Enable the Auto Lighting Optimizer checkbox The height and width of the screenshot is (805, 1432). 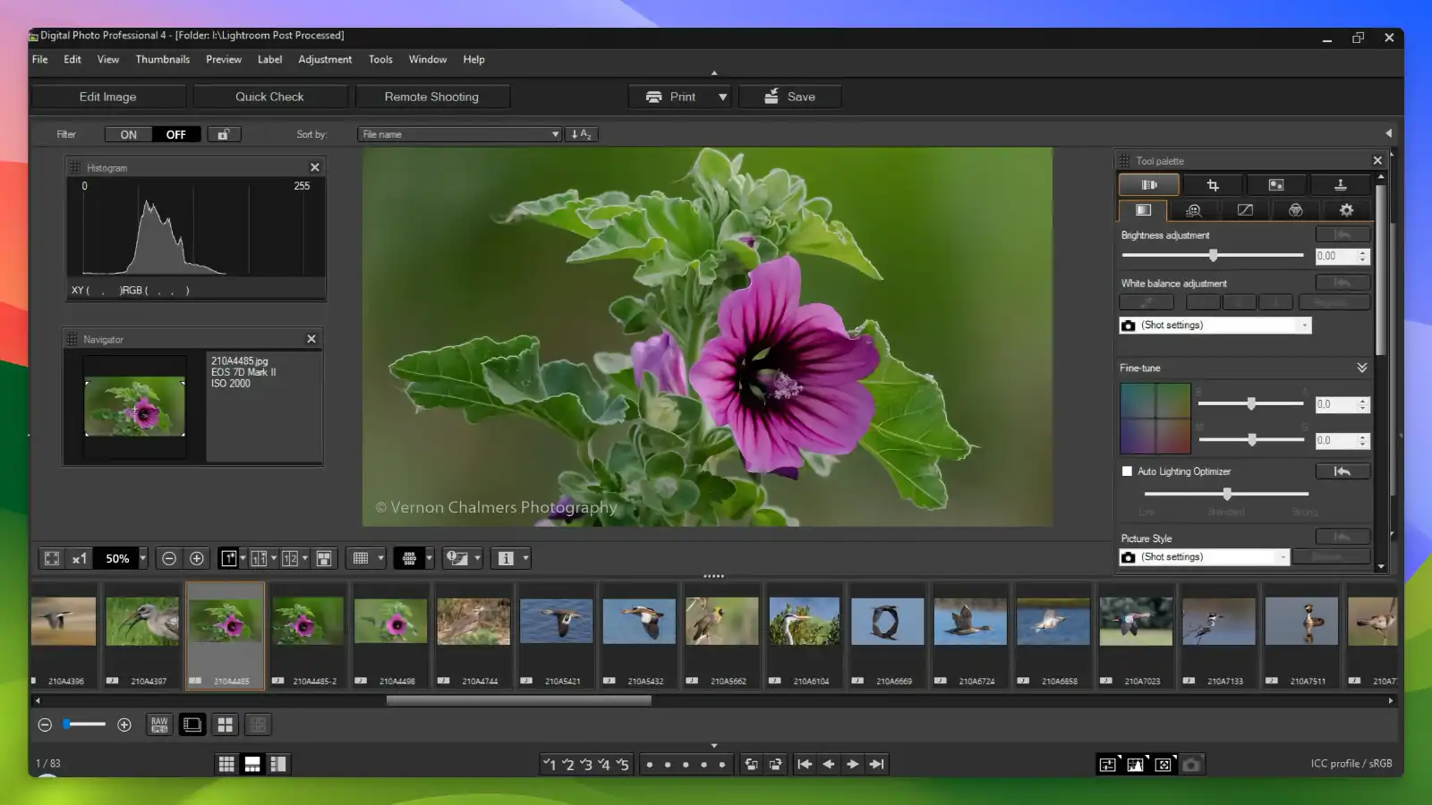tap(1128, 471)
